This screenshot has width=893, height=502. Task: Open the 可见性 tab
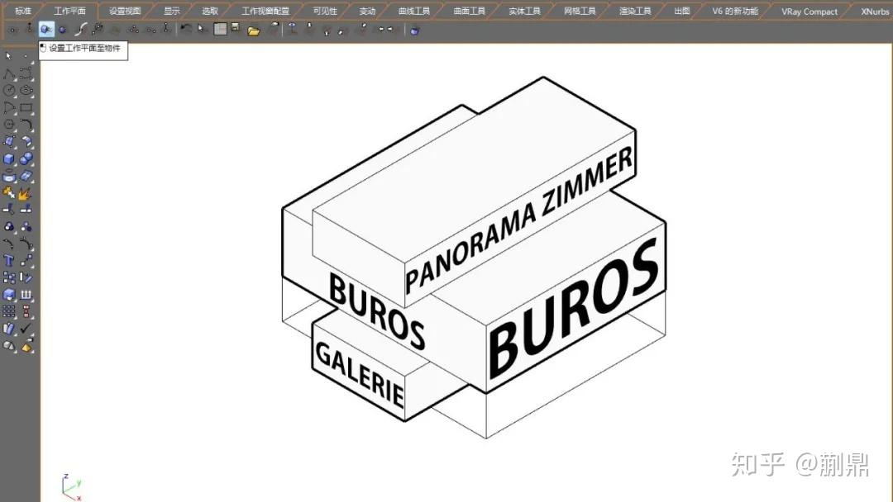coord(325,11)
